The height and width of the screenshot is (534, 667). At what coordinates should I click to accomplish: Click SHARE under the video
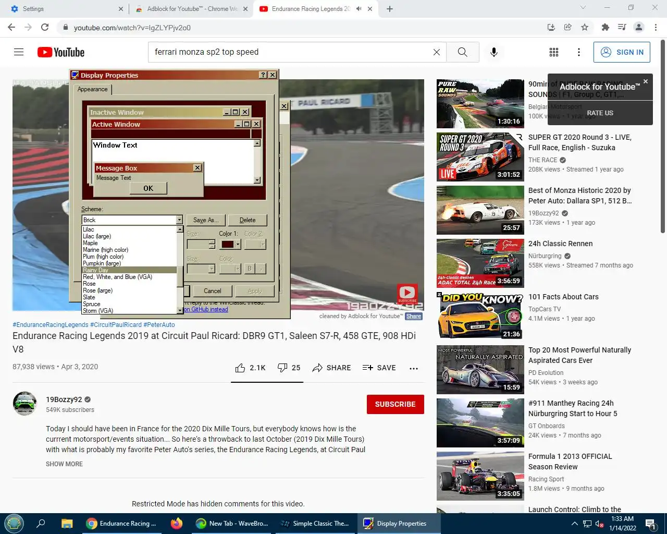[331, 368]
